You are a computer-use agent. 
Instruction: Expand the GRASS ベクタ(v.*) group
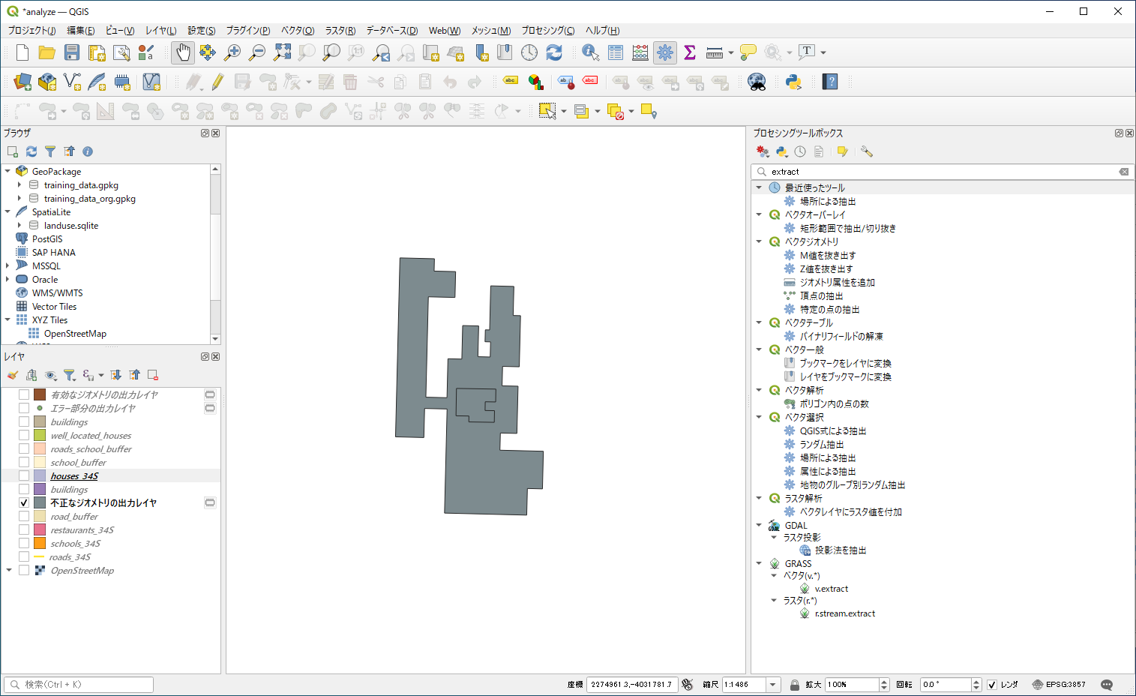pos(774,575)
